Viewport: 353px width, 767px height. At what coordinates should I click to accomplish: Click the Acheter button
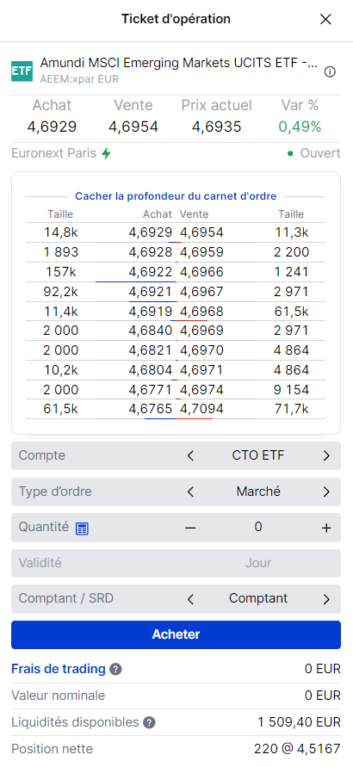pyautogui.click(x=176, y=634)
